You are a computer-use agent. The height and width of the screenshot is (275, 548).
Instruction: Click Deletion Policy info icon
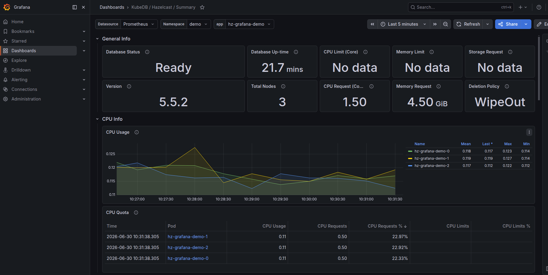507,86
